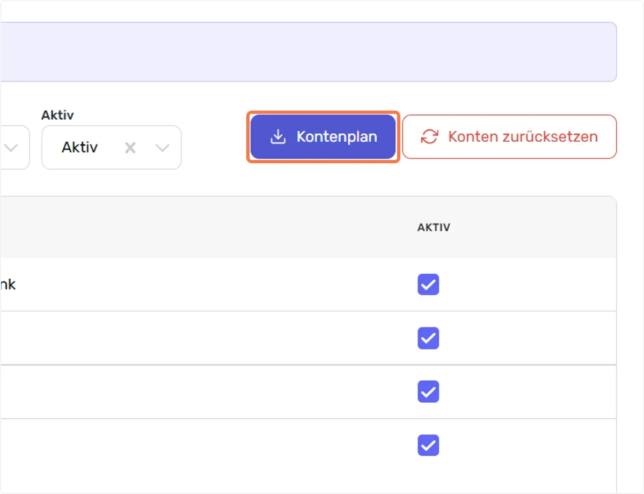Image resolution: width=644 pixels, height=494 pixels.
Task: Sort by the AKTIV column header
Action: (x=434, y=228)
